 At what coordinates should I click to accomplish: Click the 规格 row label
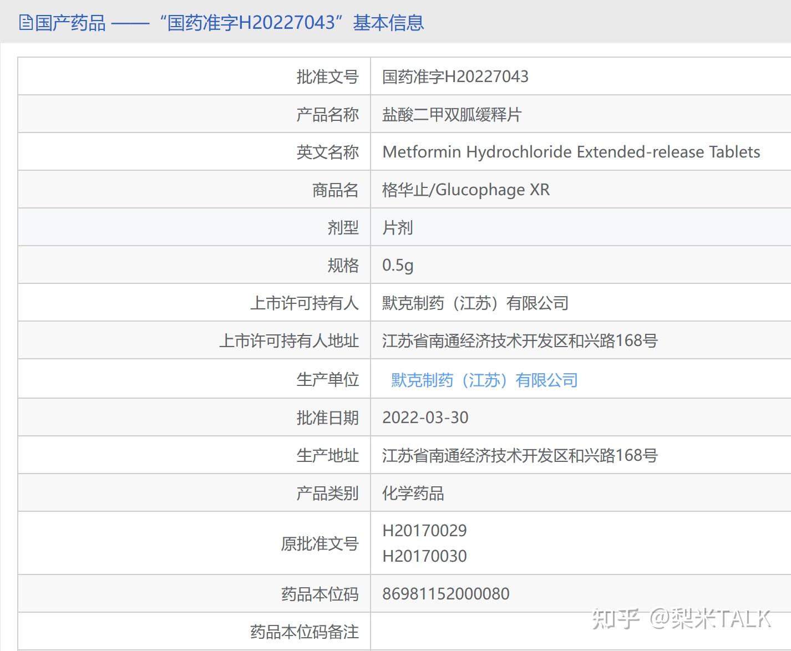[343, 265]
